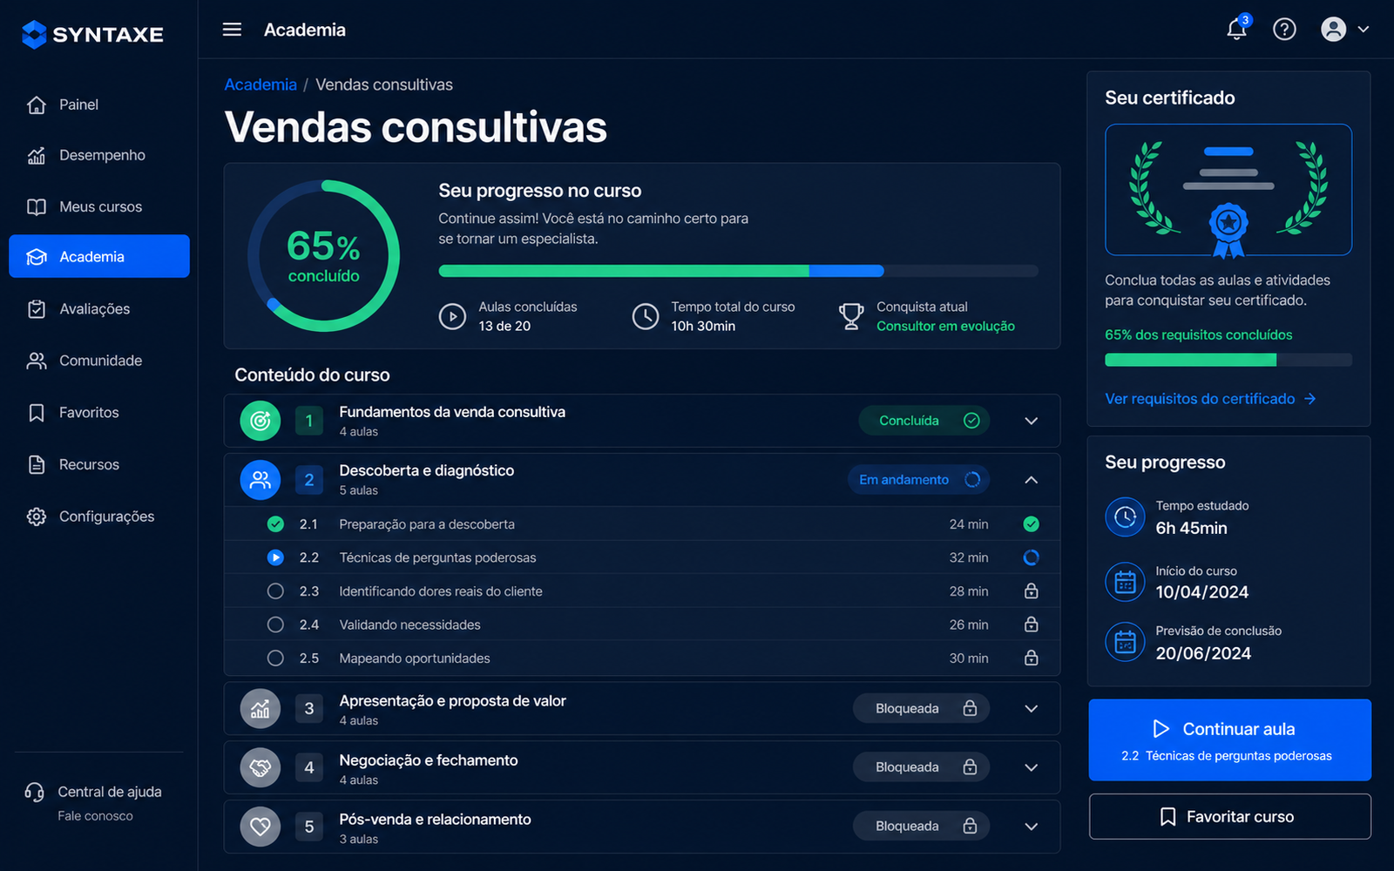Image resolution: width=1394 pixels, height=871 pixels.
Task: Open Recursos in sidebar
Action: click(x=98, y=465)
